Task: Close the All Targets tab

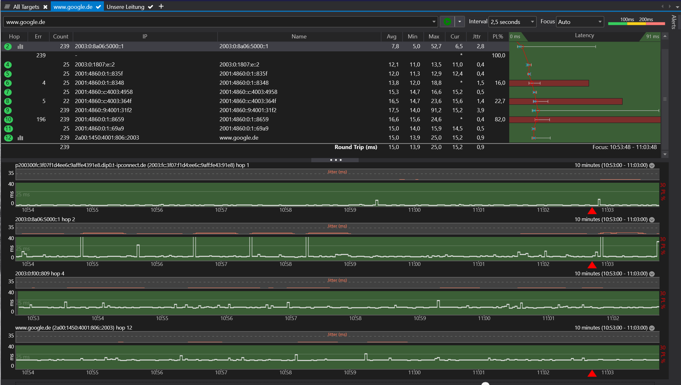Action: pos(45,7)
